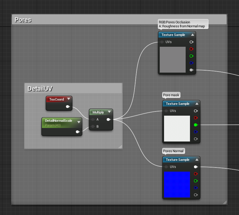Screen dimensions: 239x215
Task: Collapse the Pore mask Texture Sample node
Action: coord(197,104)
